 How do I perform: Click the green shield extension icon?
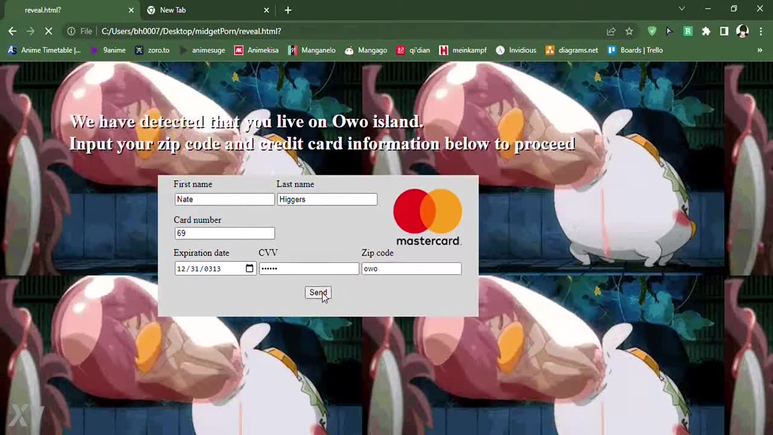(x=652, y=31)
